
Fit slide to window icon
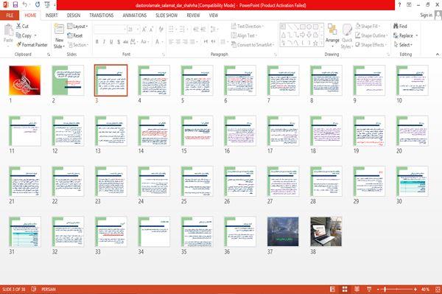pos(438,289)
